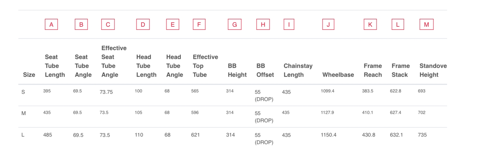The image size is (477, 165).
Task: Select the Chainstay Length column header
Action: (x=298, y=70)
